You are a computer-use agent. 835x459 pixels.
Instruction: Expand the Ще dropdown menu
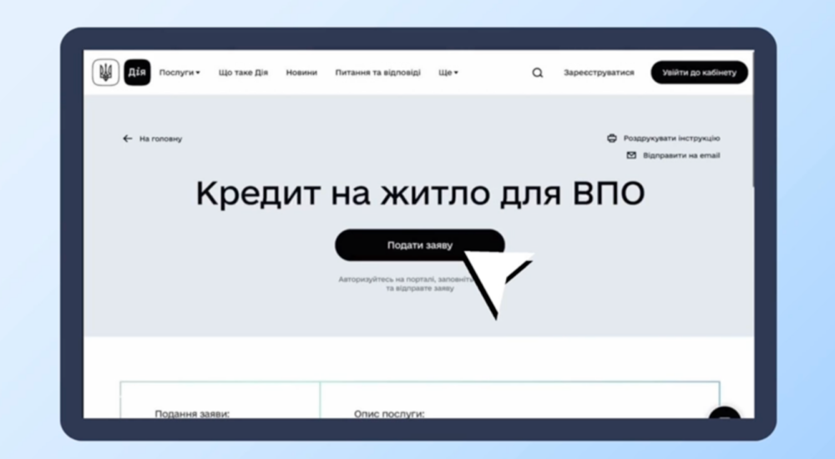click(448, 73)
